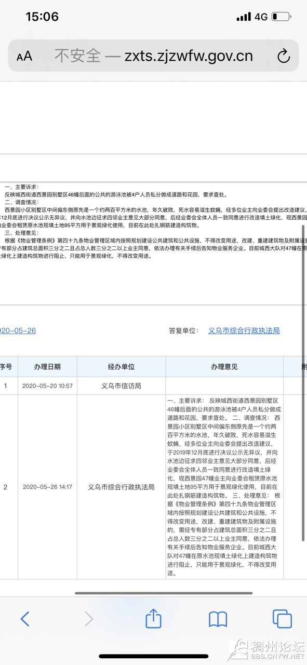Go back with the left chevron
Image resolution: width=307 pixels, height=665 pixels.
[24, 618]
